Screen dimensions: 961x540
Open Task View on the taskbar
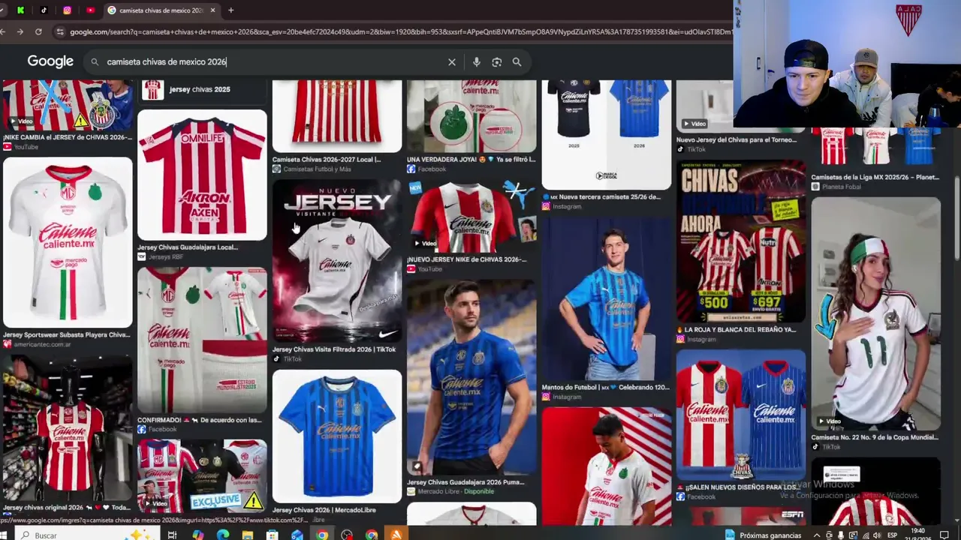(x=172, y=535)
